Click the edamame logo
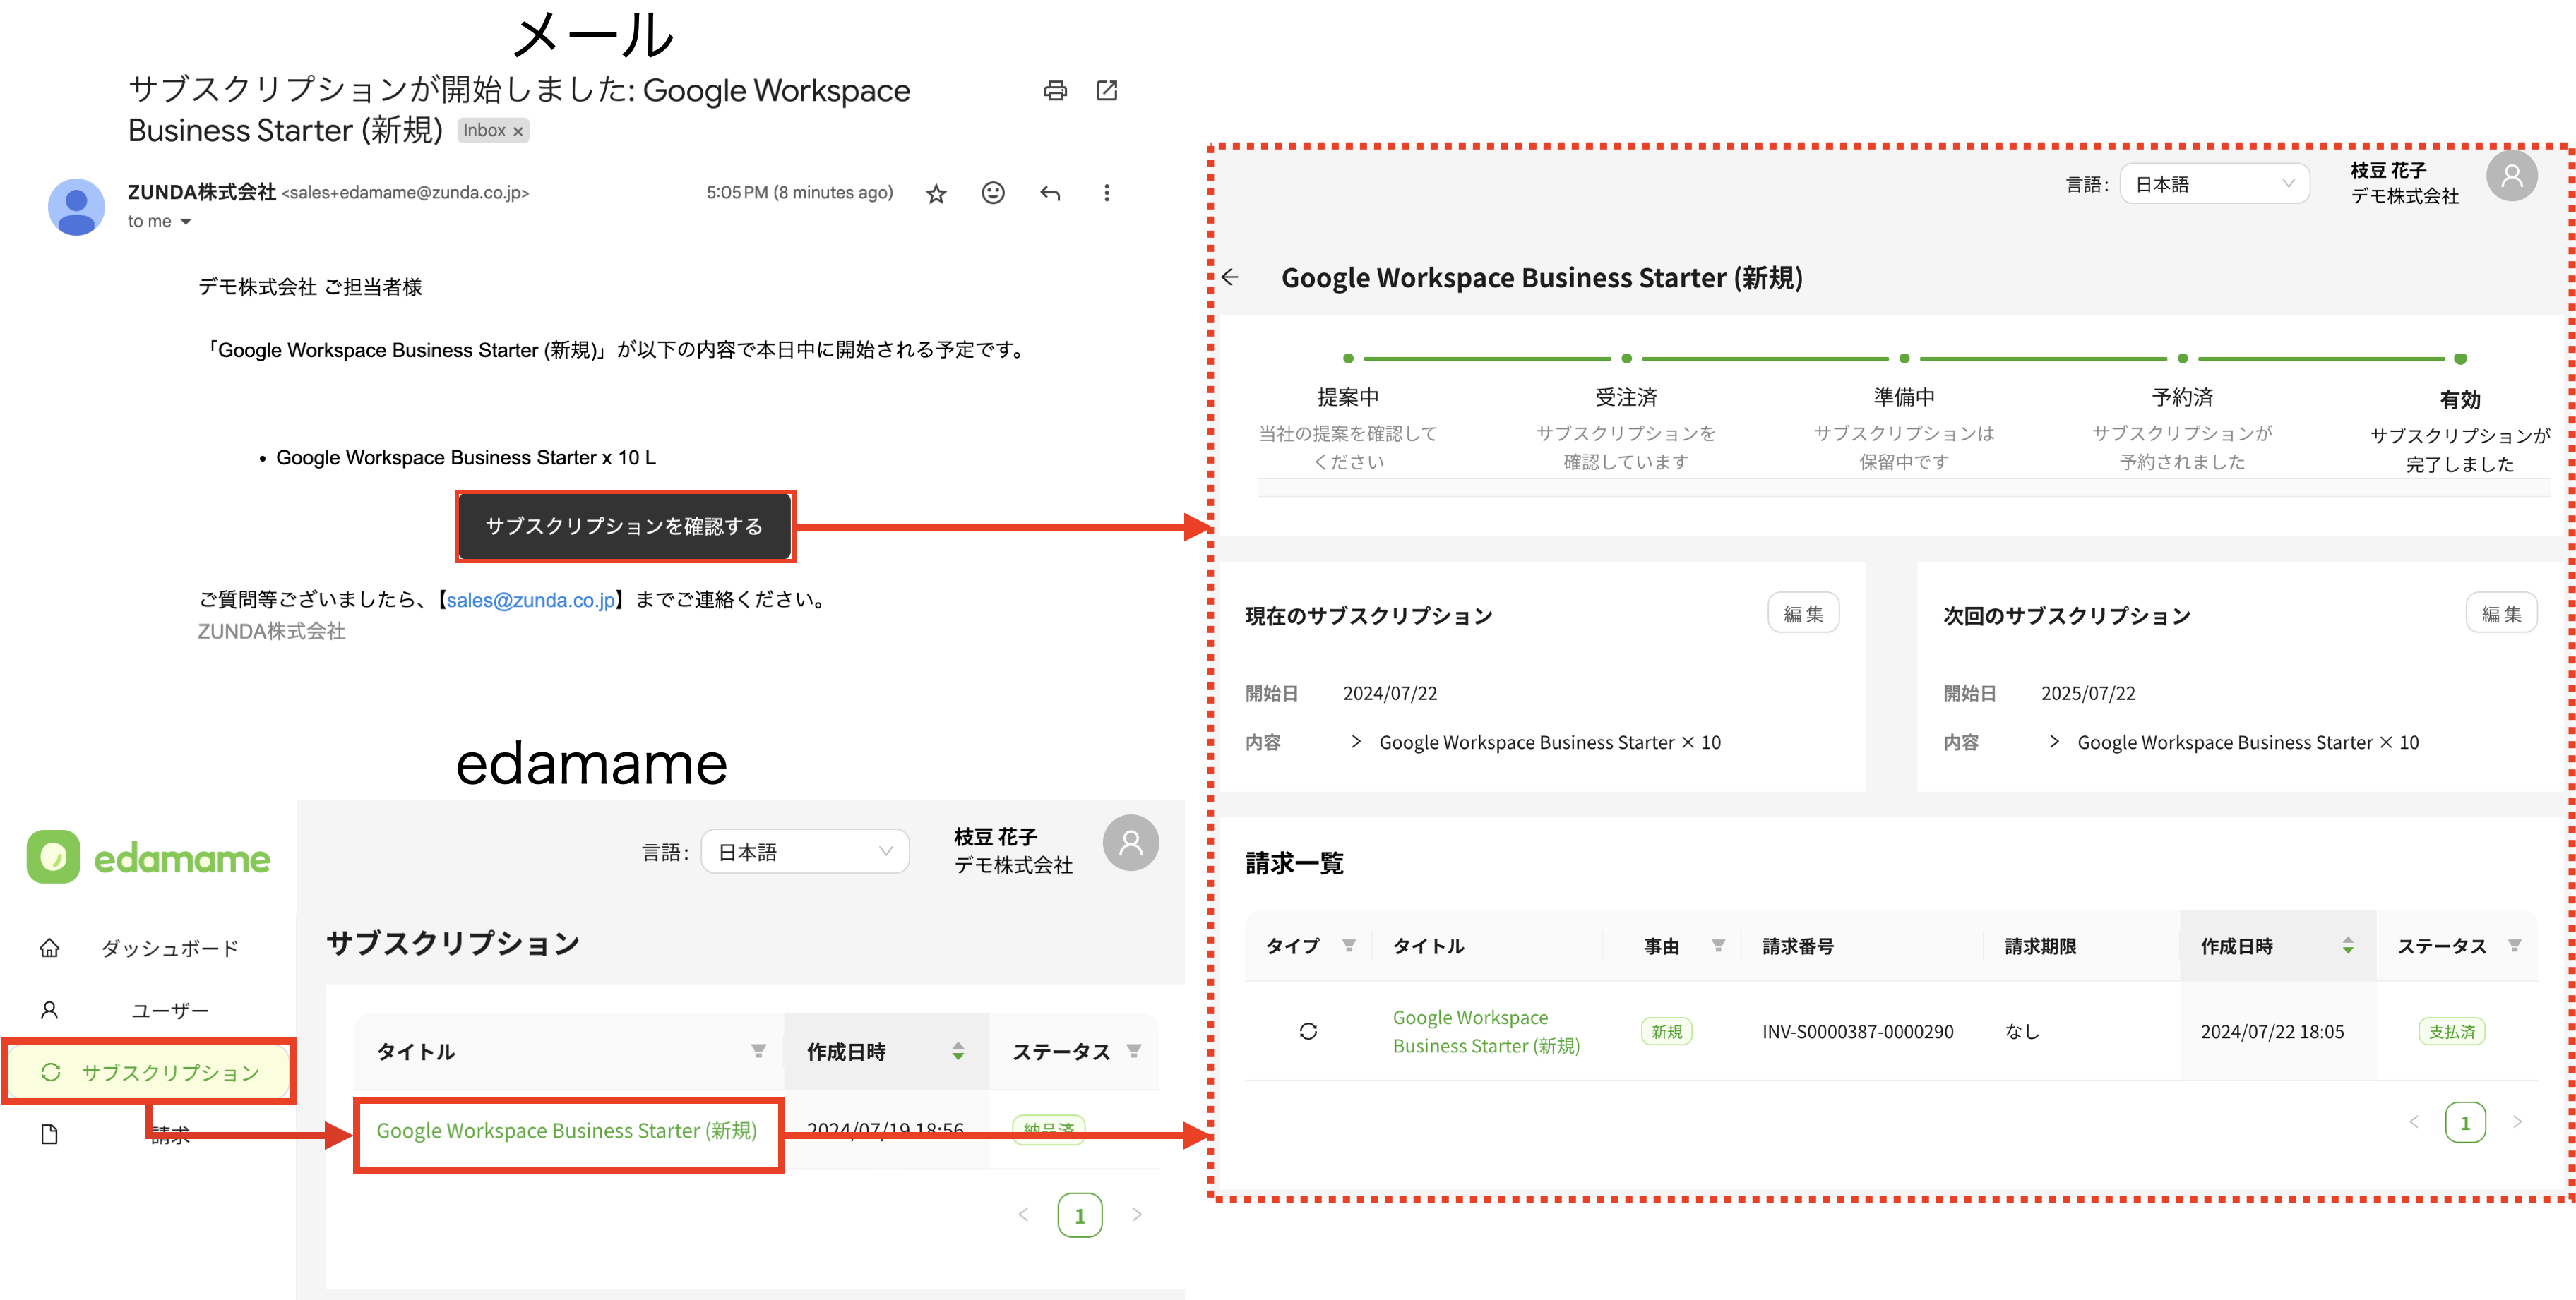This screenshot has width=2576, height=1300. coord(148,857)
